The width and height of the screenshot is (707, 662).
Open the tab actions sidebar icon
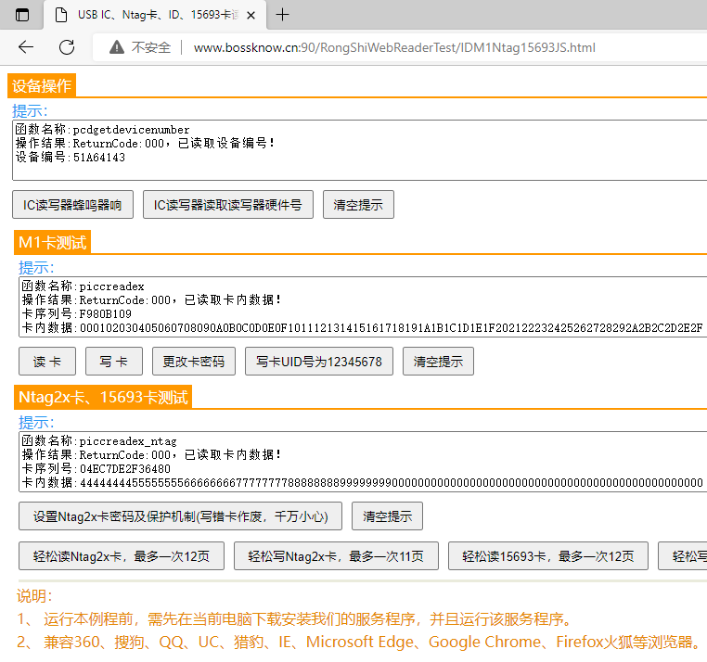22,15
